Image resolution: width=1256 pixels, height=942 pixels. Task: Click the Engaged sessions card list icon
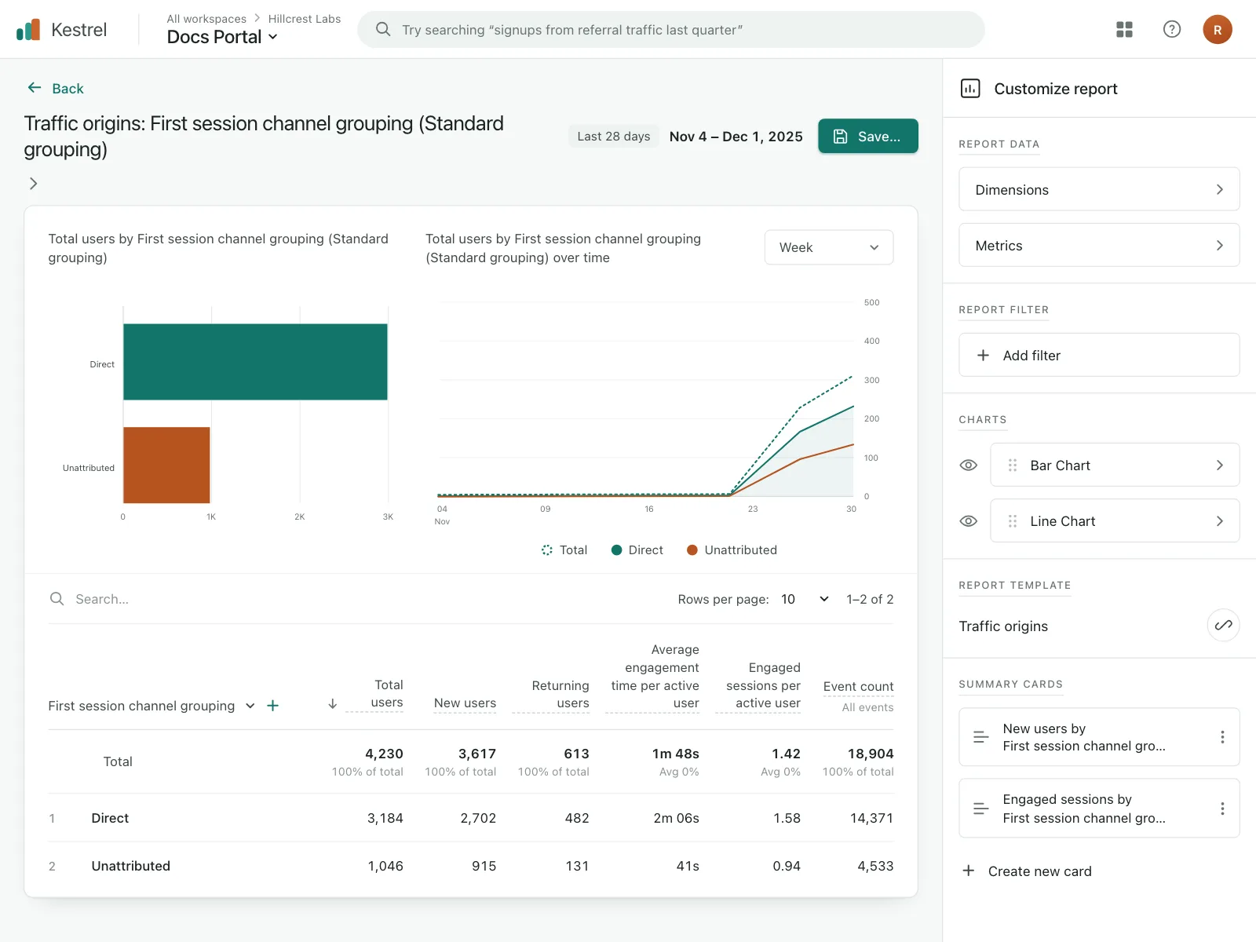(981, 809)
